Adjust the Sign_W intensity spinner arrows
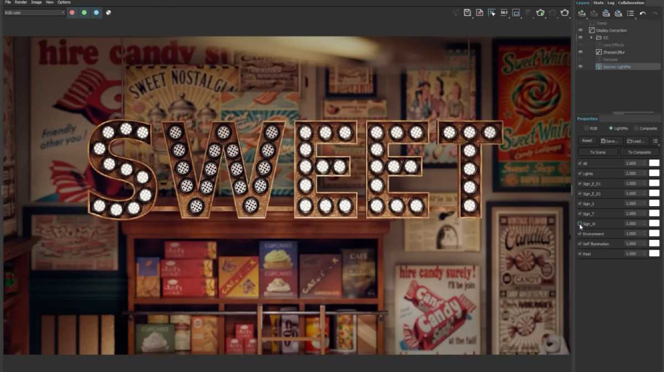Viewport: 664px width, 372px height. click(x=645, y=224)
